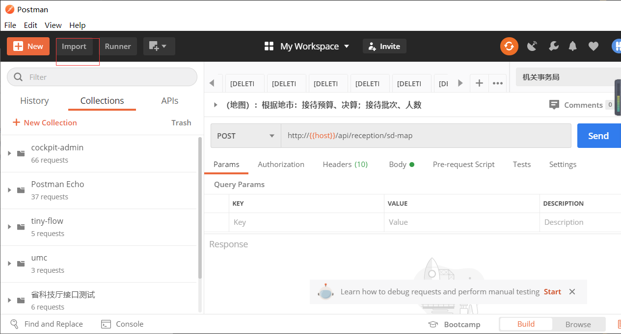Open the Comments panel
621x334 pixels.
[x=581, y=105]
